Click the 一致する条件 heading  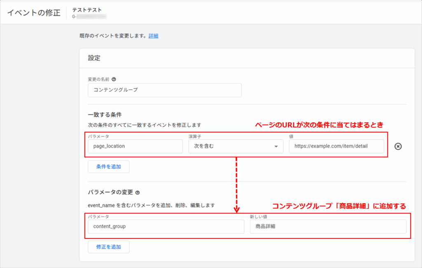[105, 115]
